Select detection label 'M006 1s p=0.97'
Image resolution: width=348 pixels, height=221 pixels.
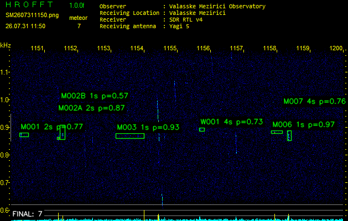[303, 125]
